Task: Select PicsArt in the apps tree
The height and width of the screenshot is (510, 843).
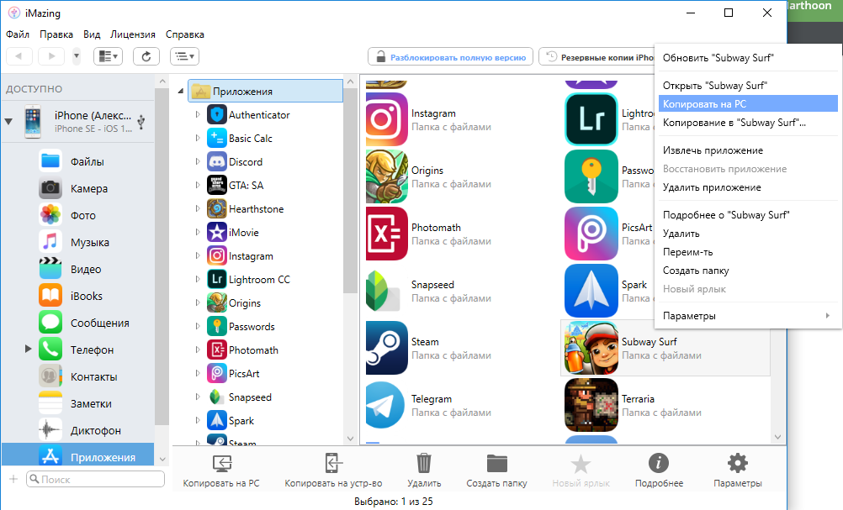Action: [x=244, y=374]
